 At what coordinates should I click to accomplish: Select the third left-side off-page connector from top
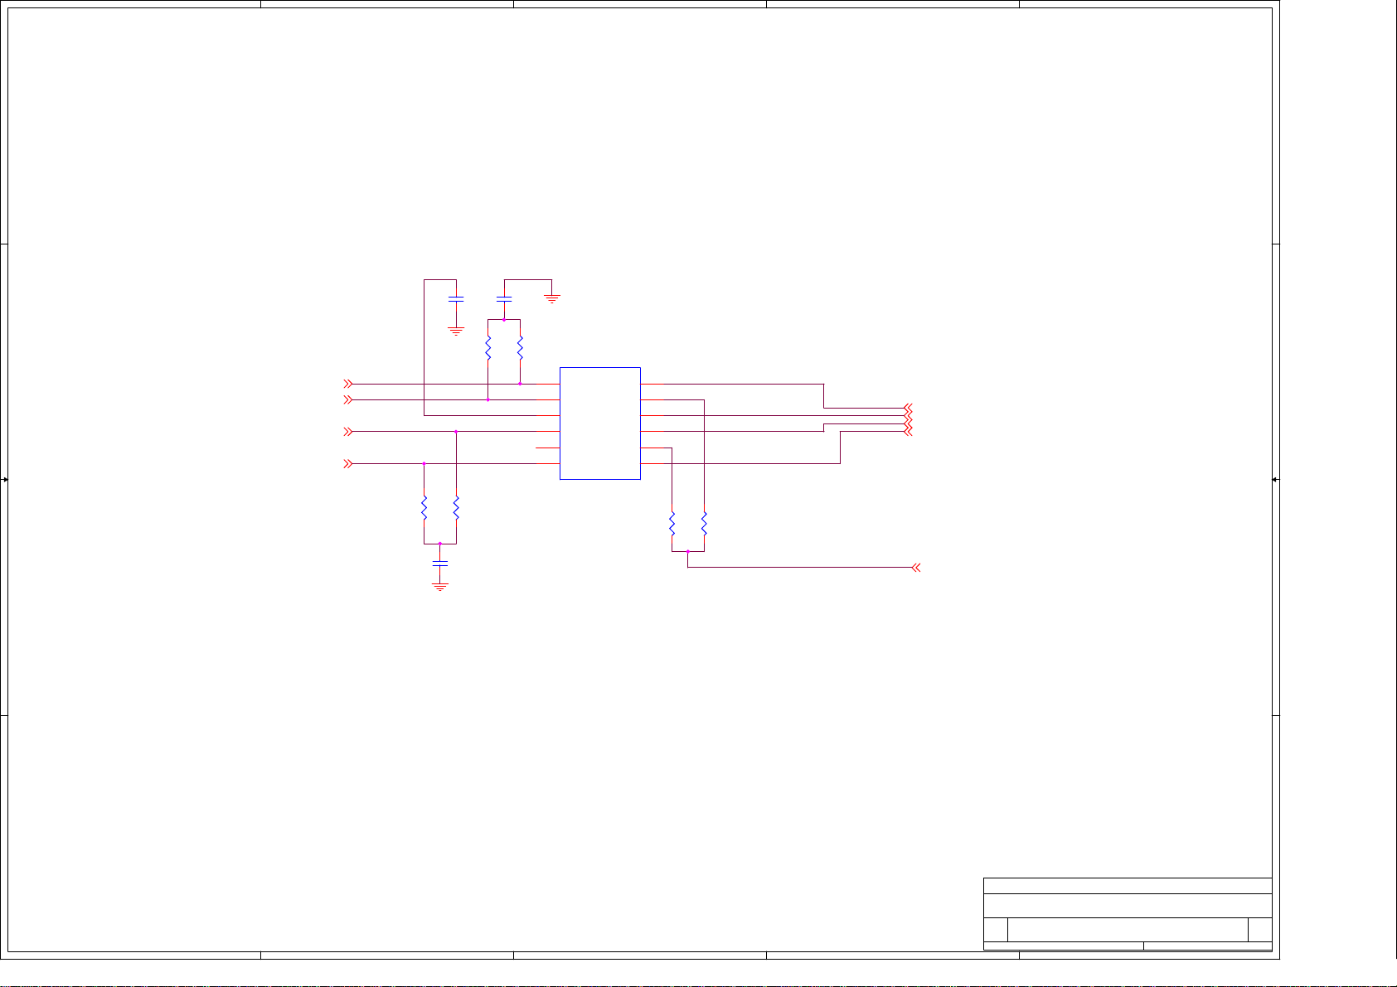tap(348, 432)
